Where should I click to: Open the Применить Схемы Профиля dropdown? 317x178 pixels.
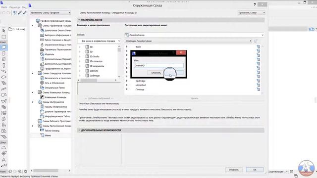[51, 13]
